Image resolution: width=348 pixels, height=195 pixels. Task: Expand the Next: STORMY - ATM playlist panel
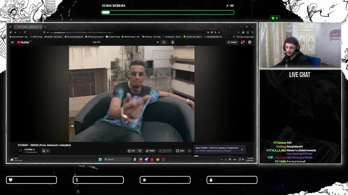pos(242,149)
